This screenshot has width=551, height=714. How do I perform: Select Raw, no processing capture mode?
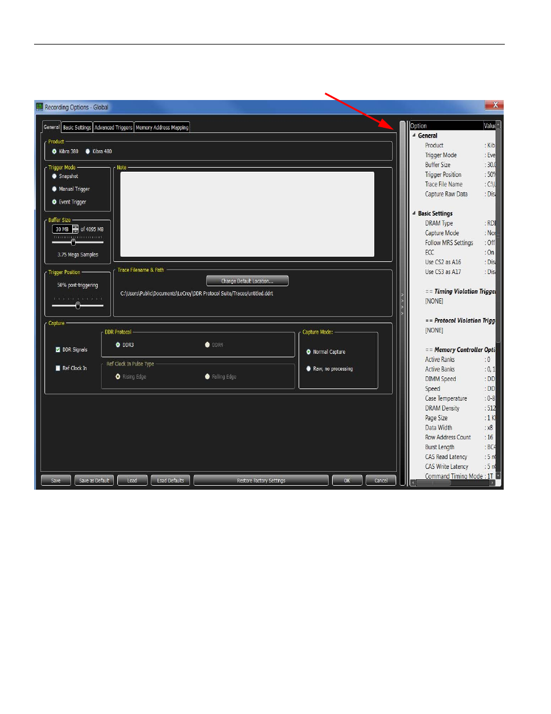pos(329,368)
